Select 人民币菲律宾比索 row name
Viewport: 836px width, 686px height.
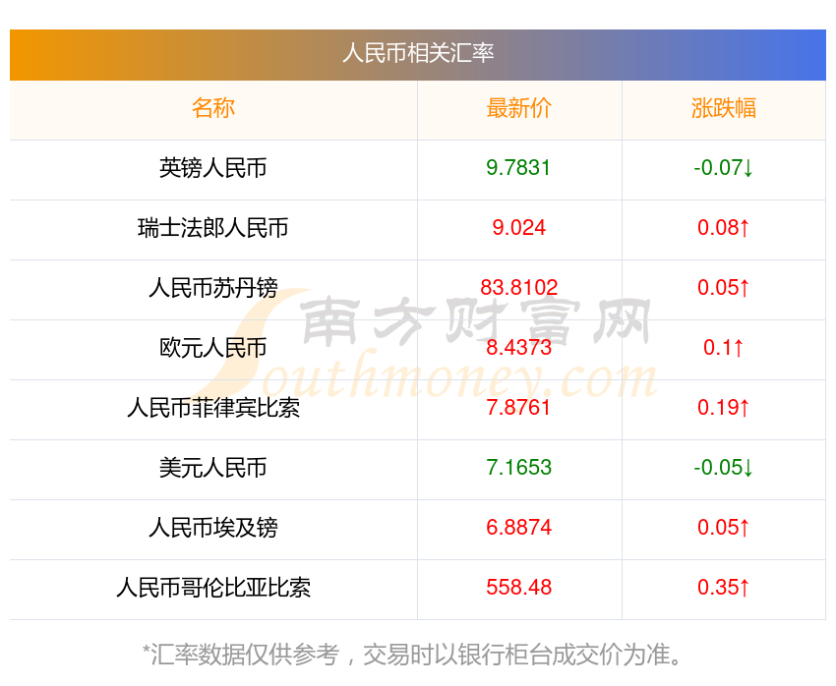click(213, 408)
